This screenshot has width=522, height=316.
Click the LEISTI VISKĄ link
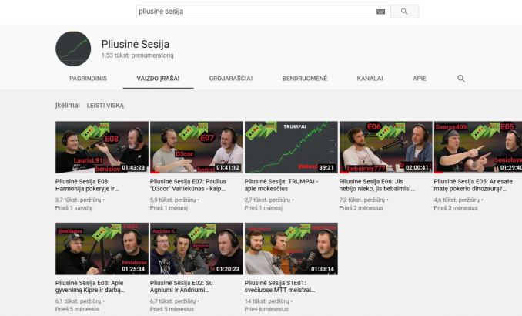[x=105, y=106]
